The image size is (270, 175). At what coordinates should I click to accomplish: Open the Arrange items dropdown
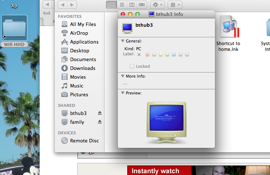pyautogui.click(x=175, y=5)
